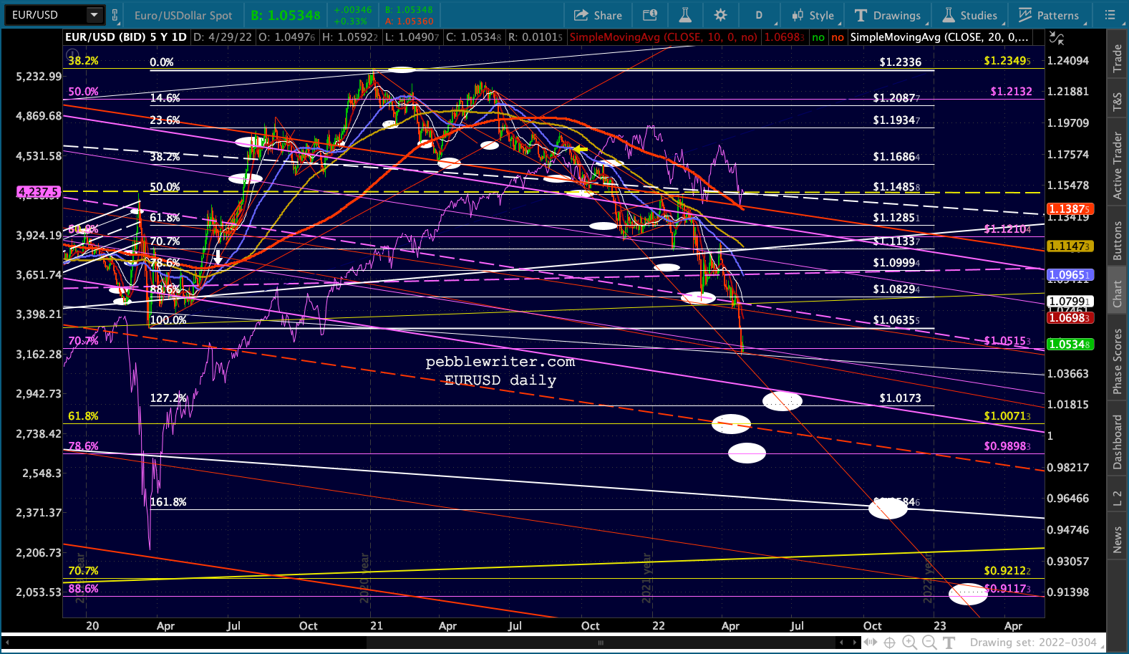The width and height of the screenshot is (1129, 654).
Task: Toggle the symbol link clip icon
Action: point(115,15)
